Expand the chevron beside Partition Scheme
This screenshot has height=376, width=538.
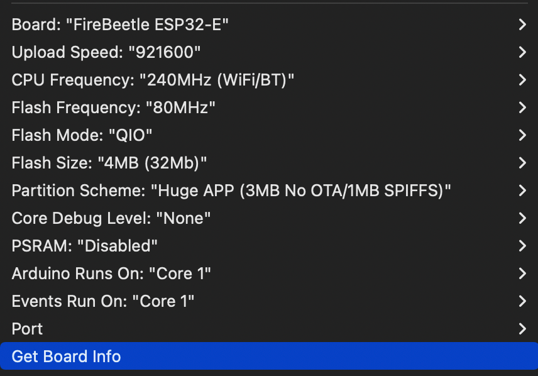tap(522, 191)
